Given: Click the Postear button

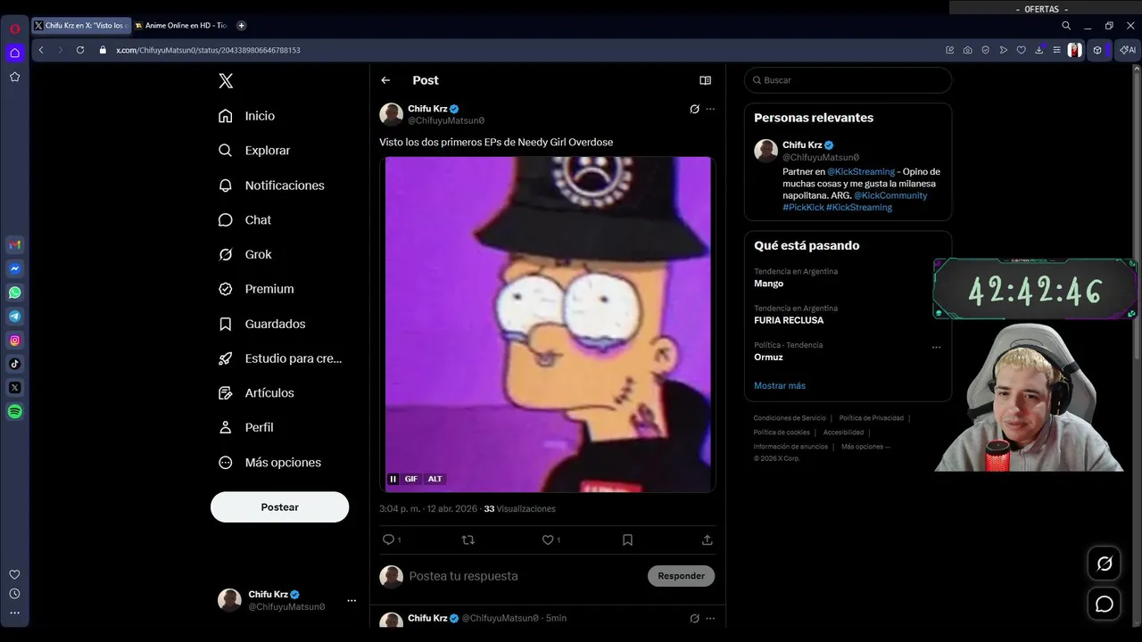Looking at the screenshot, I should coord(279,506).
